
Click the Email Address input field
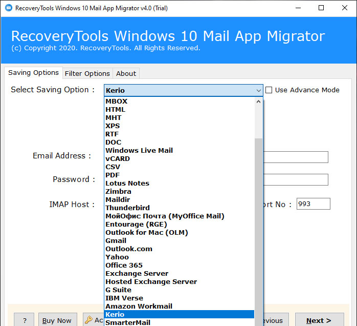tap(296, 157)
